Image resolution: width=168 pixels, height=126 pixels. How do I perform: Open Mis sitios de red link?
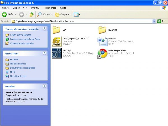(18, 76)
